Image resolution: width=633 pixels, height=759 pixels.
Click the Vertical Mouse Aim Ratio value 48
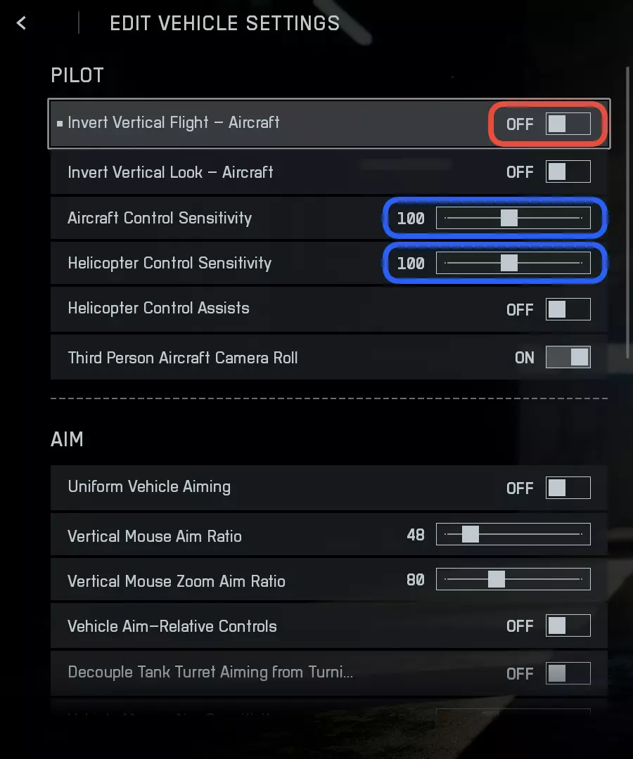pos(416,535)
